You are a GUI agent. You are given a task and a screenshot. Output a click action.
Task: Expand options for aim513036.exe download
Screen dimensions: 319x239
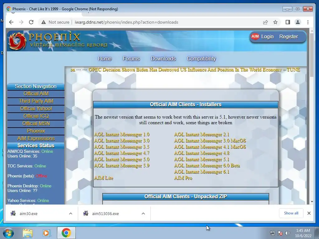point(143,213)
